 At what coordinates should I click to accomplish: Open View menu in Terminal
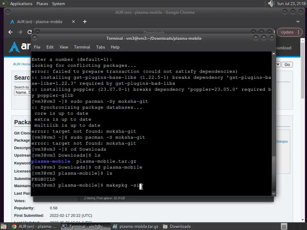pyautogui.click(x=64, y=47)
